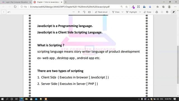Print the PDF document

point(157,12)
